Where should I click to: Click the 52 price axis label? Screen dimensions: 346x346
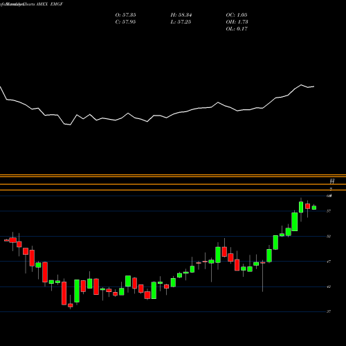(329, 236)
